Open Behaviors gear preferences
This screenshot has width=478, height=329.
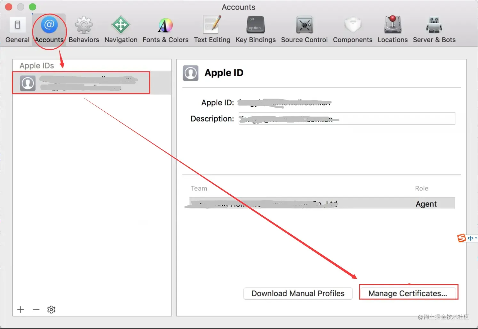(84, 30)
